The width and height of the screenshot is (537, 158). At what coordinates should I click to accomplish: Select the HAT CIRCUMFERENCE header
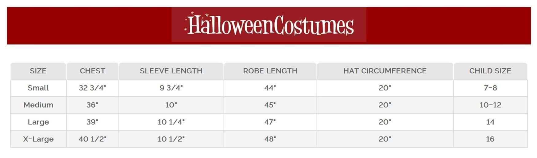point(385,71)
